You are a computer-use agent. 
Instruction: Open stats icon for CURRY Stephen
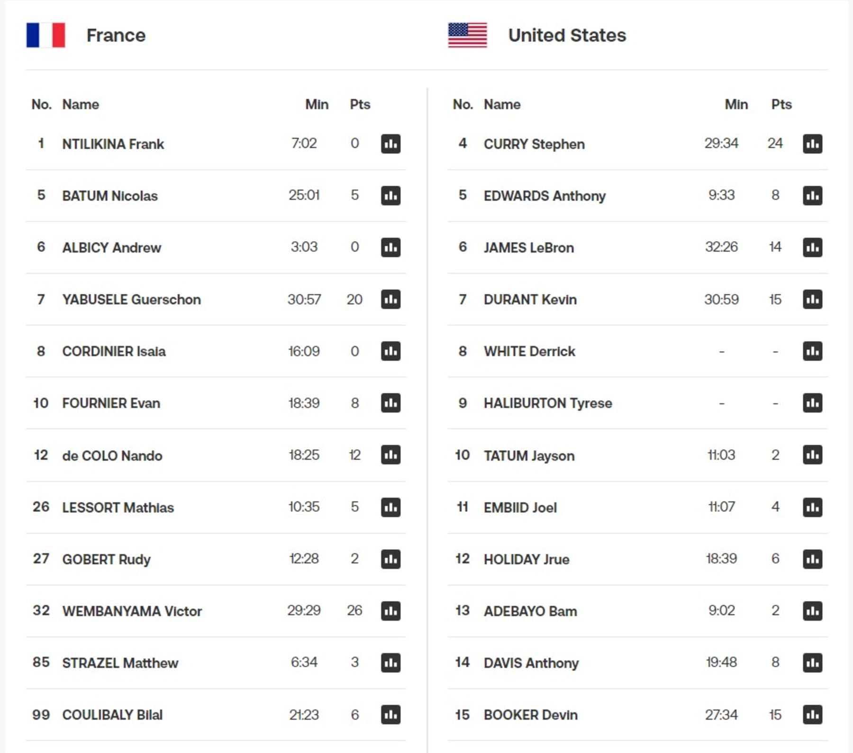point(812,144)
